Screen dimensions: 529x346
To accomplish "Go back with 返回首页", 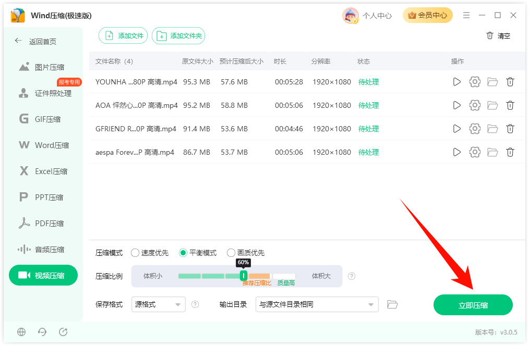I will click(x=36, y=42).
